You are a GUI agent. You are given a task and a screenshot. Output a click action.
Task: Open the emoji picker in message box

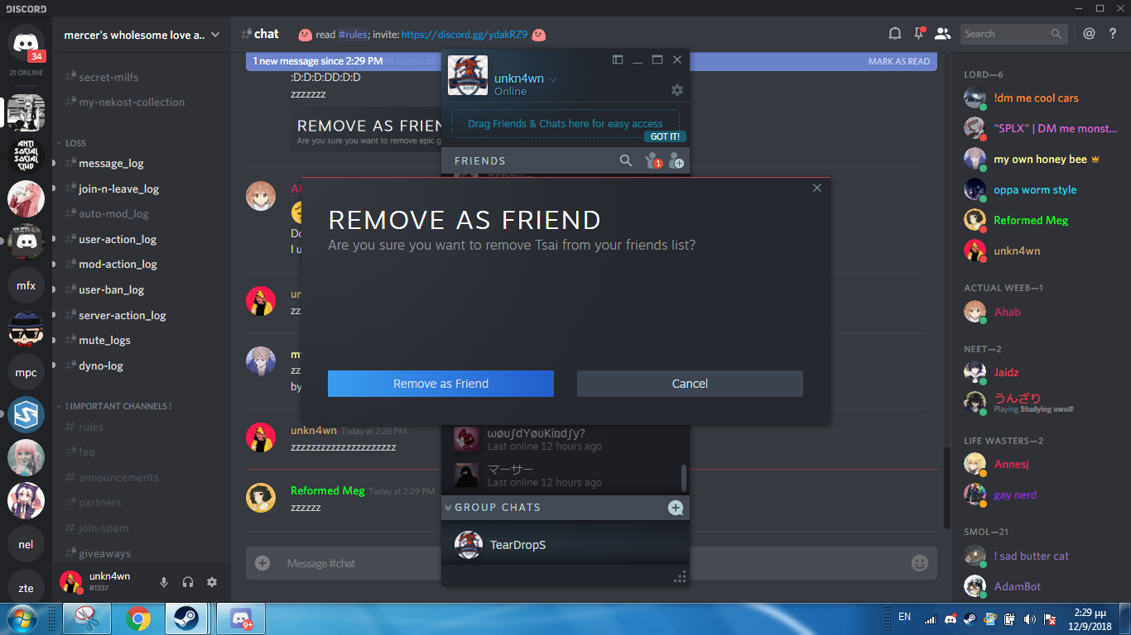919,563
